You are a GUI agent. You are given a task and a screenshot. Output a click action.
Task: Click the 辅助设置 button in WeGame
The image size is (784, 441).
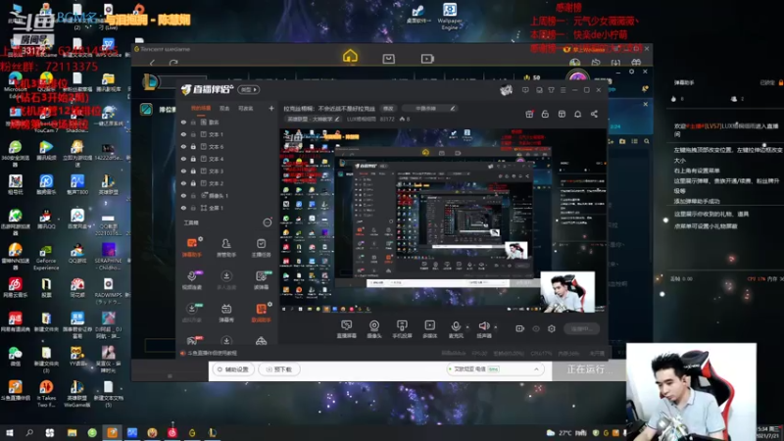point(233,369)
